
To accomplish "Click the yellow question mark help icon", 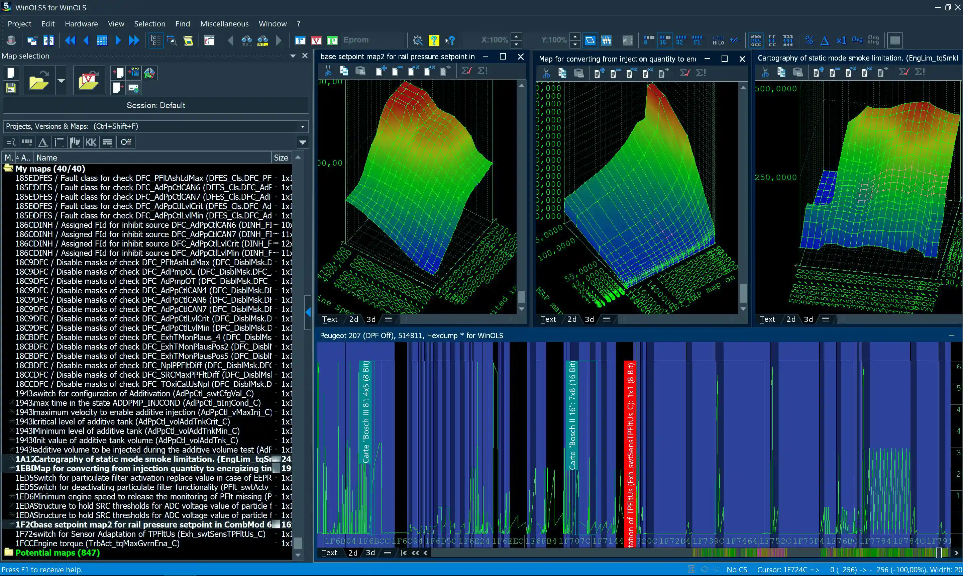I will 433,40.
